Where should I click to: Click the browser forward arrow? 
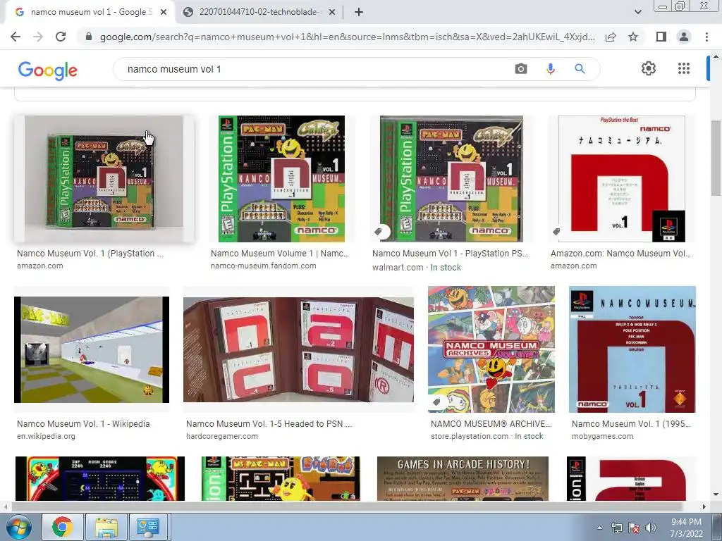(38, 37)
